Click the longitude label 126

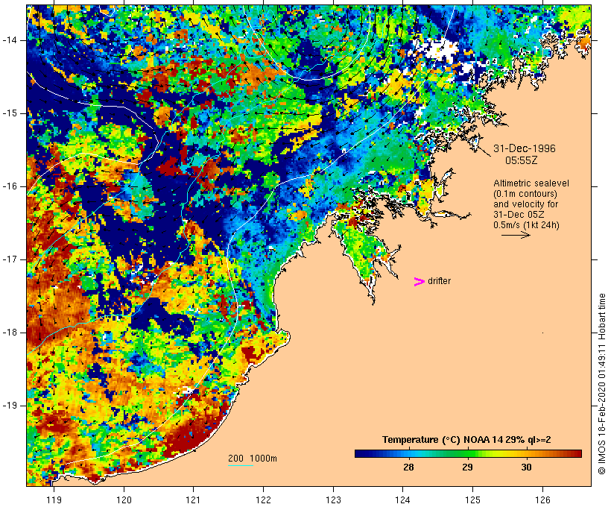(542, 500)
